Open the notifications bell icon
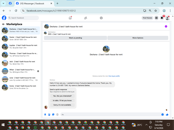This screenshot has height=130, width=174. [162, 18]
